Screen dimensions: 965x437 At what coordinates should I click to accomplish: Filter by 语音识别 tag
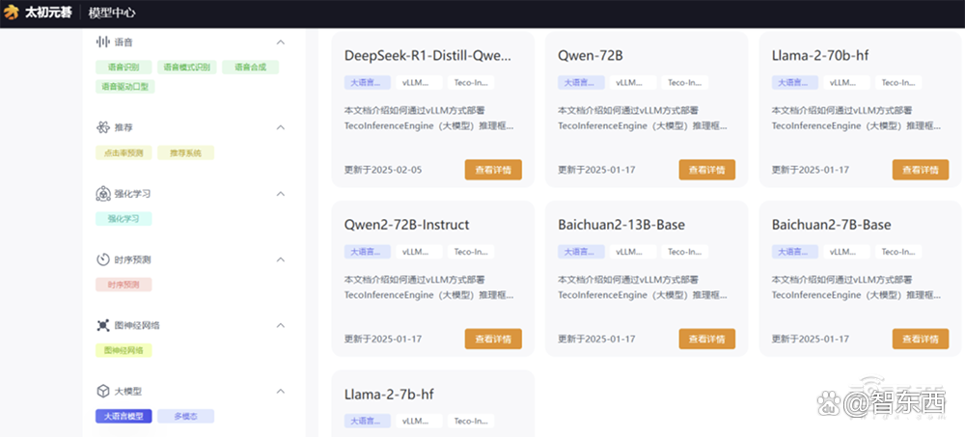[x=124, y=68]
